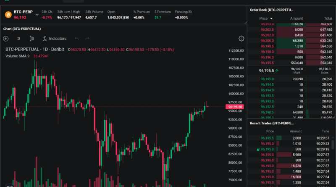
Task: Click the 24h Ch. label
Action: [47, 12]
